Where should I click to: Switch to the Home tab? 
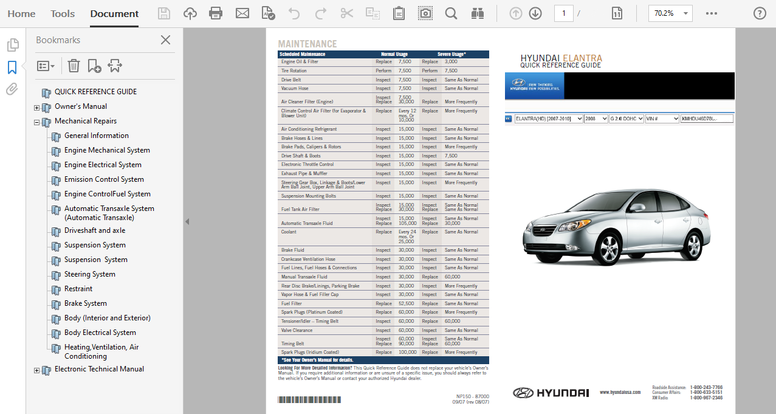[21, 13]
